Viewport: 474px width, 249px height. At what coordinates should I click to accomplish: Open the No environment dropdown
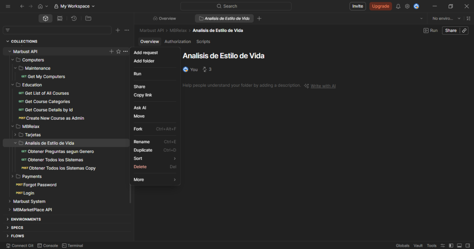click(x=447, y=18)
